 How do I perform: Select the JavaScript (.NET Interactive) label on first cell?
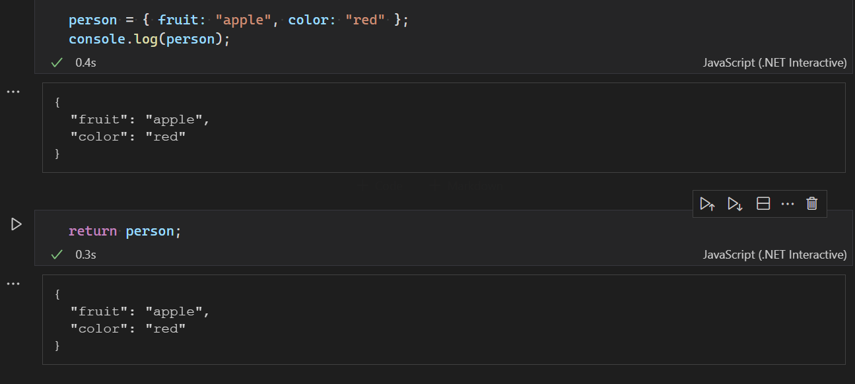[774, 62]
